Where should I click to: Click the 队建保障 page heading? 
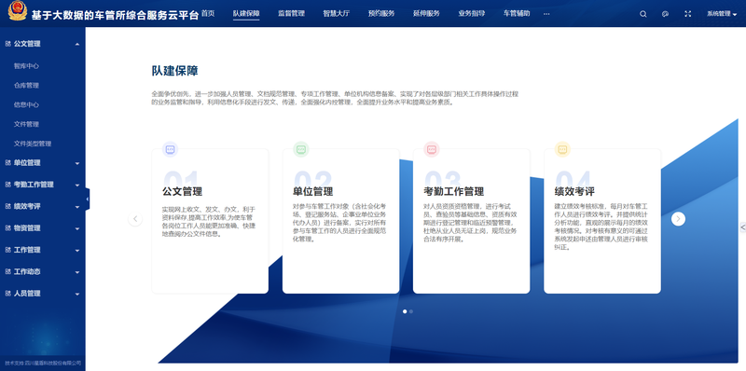click(175, 72)
